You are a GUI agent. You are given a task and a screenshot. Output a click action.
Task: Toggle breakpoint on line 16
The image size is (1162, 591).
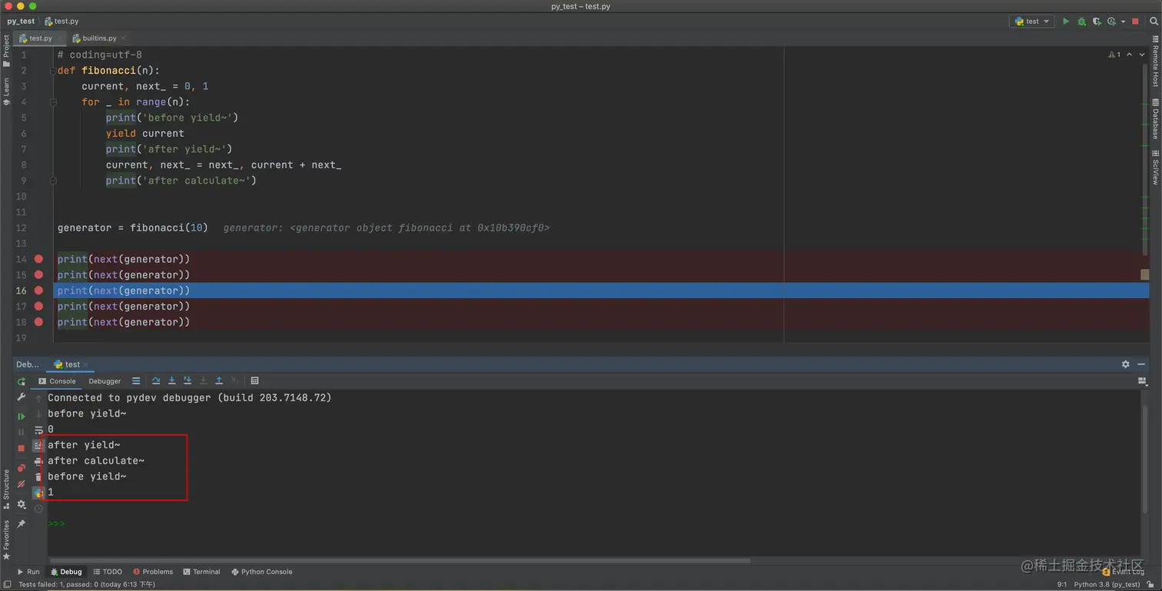coord(38,291)
